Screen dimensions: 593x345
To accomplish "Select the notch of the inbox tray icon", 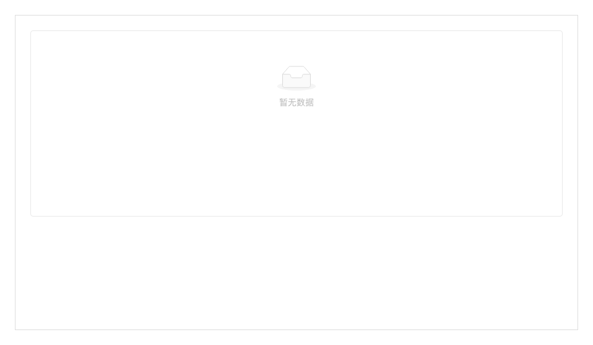I will tap(296, 76).
